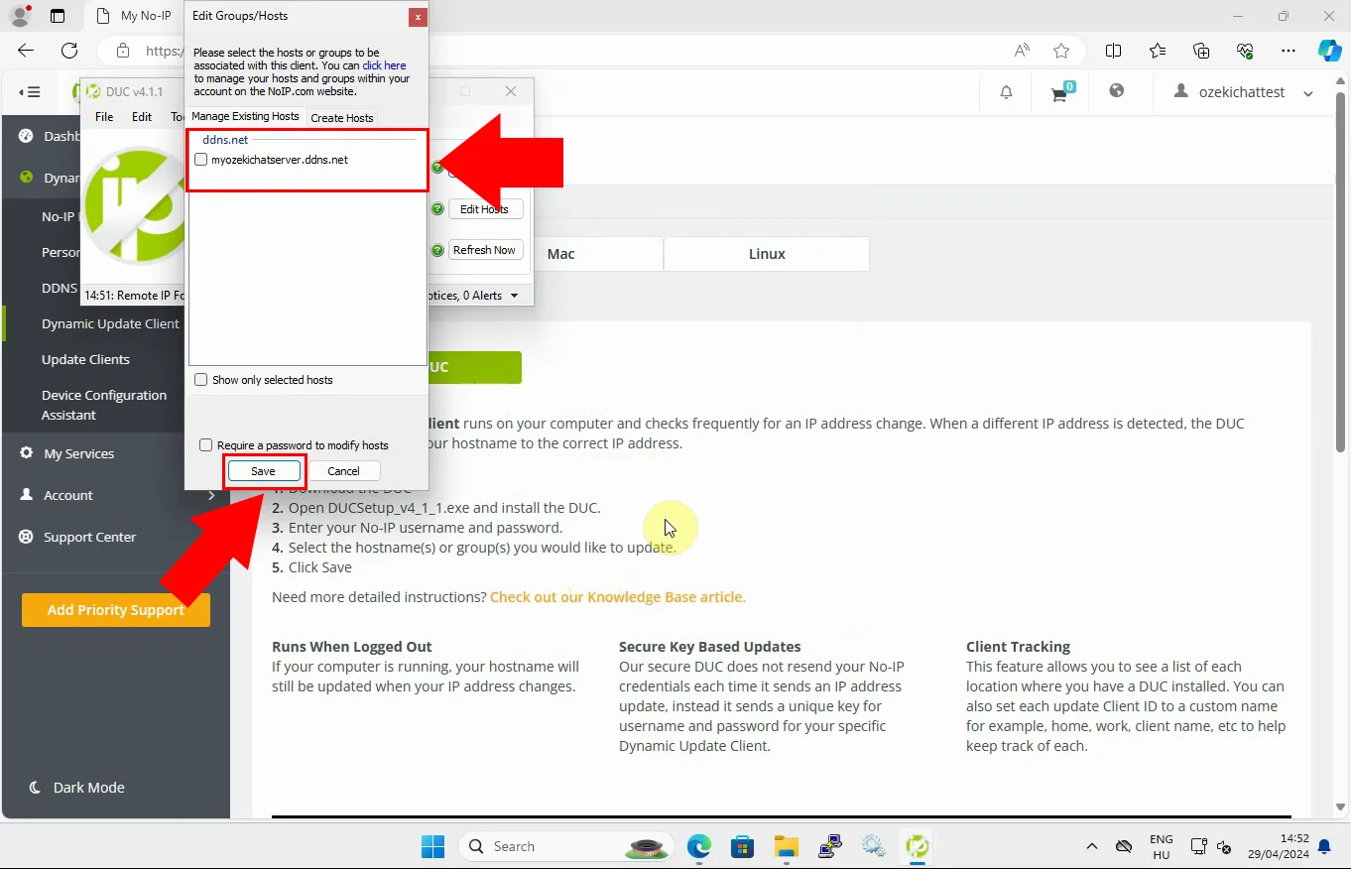Click the browser Back arrow
The width and height of the screenshot is (1351, 869).
(x=26, y=51)
